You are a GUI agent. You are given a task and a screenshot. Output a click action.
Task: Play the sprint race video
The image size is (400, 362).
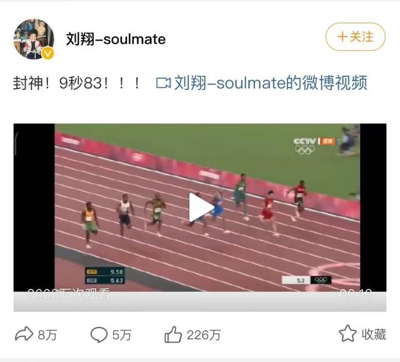pos(201,208)
